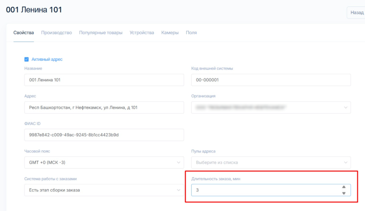365x211 pixels.
Task: Place cursor in the ФИАС ID field
Action: coord(104,135)
